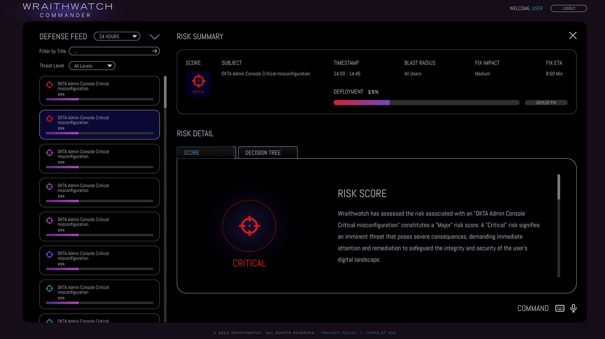Click the large critical crosshair in Risk Score
The height and width of the screenshot is (339, 605).
(x=249, y=226)
